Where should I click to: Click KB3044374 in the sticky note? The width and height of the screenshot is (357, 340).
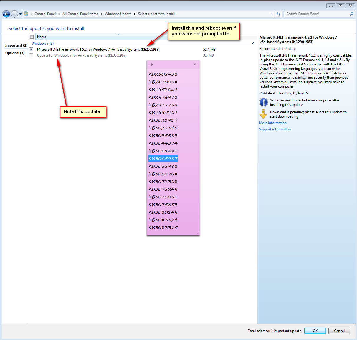163,143
